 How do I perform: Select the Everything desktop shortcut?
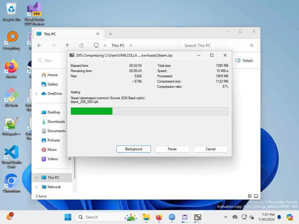click(11, 40)
